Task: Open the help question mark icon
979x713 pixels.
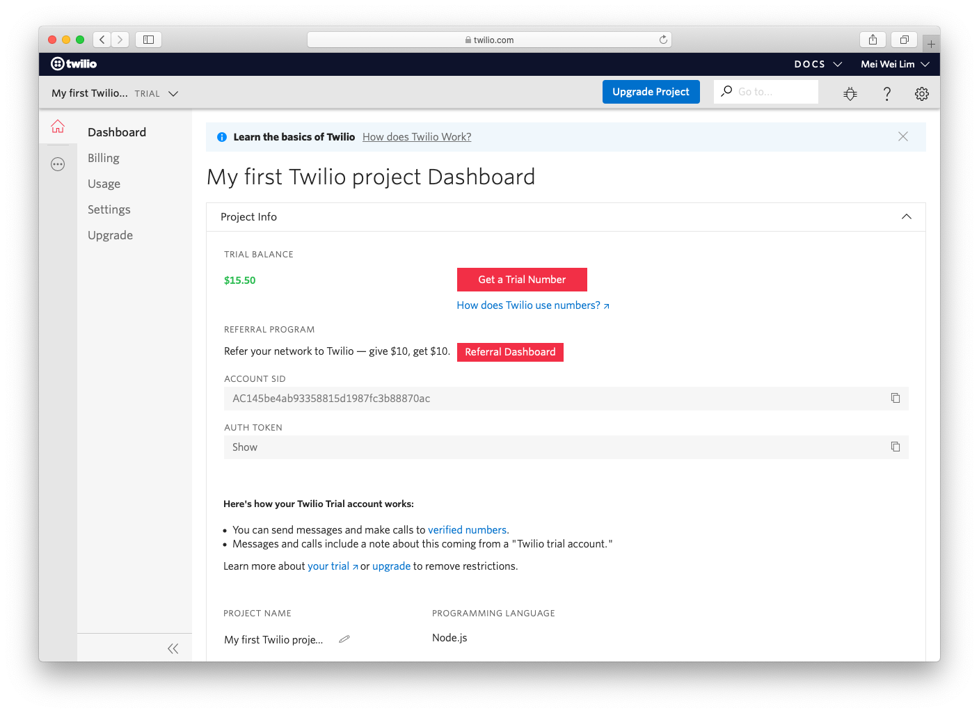Action: click(886, 94)
